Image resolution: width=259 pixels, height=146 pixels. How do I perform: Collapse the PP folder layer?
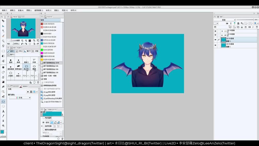pyautogui.click(x=222, y=35)
